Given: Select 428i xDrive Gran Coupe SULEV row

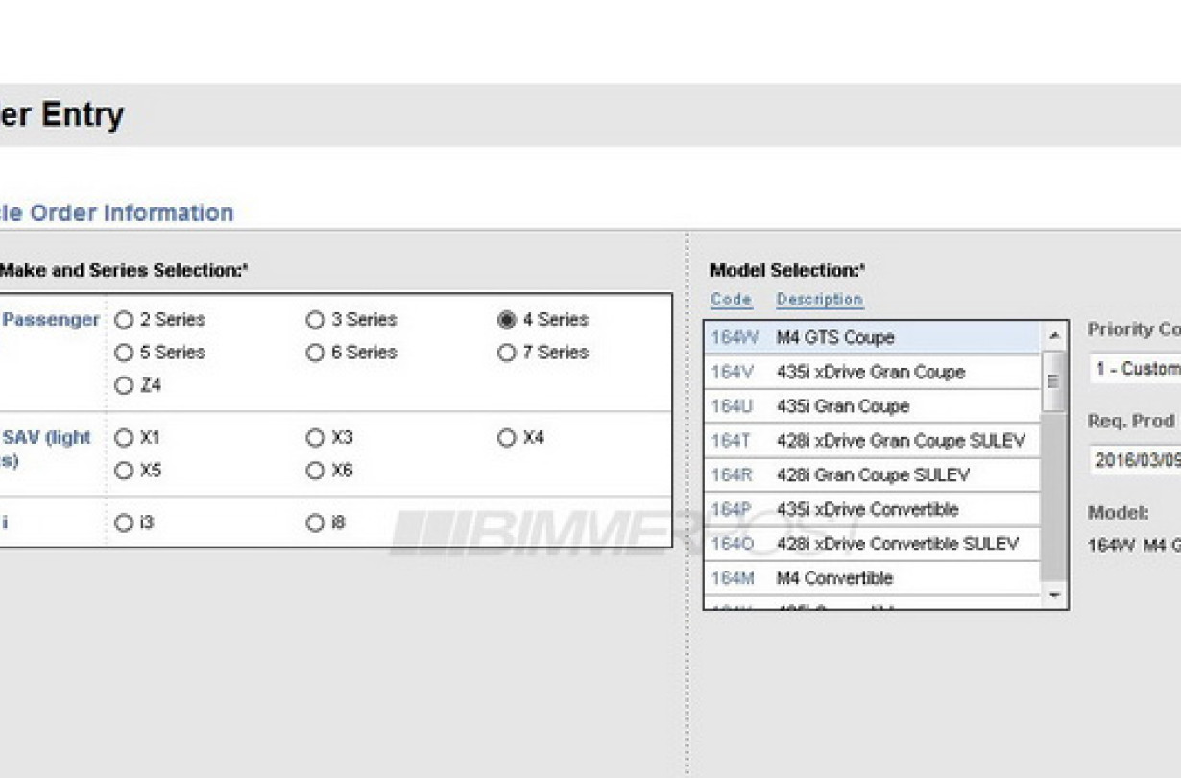Looking at the screenshot, I should 872,441.
